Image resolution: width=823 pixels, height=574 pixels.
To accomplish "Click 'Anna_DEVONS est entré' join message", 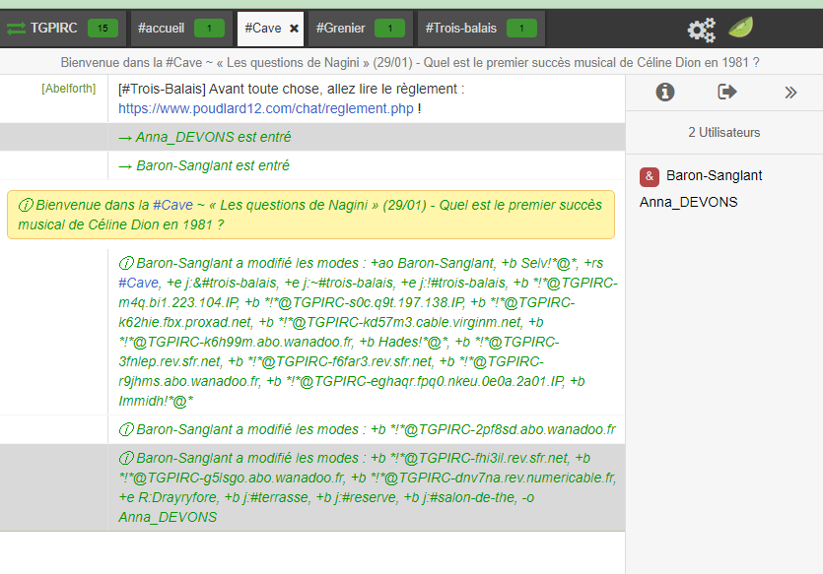I will (205, 137).
